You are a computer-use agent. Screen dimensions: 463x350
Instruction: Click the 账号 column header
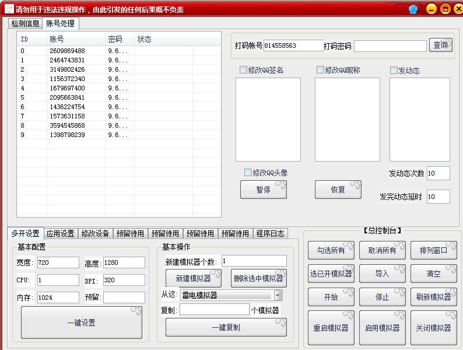click(x=76, y=39)
